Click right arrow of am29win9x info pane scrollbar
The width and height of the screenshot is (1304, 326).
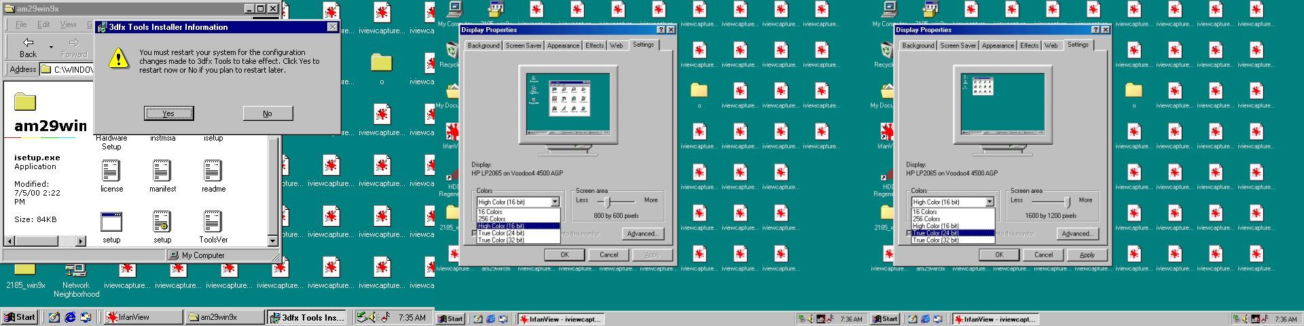pyautogui.click(x=81, y=241)
